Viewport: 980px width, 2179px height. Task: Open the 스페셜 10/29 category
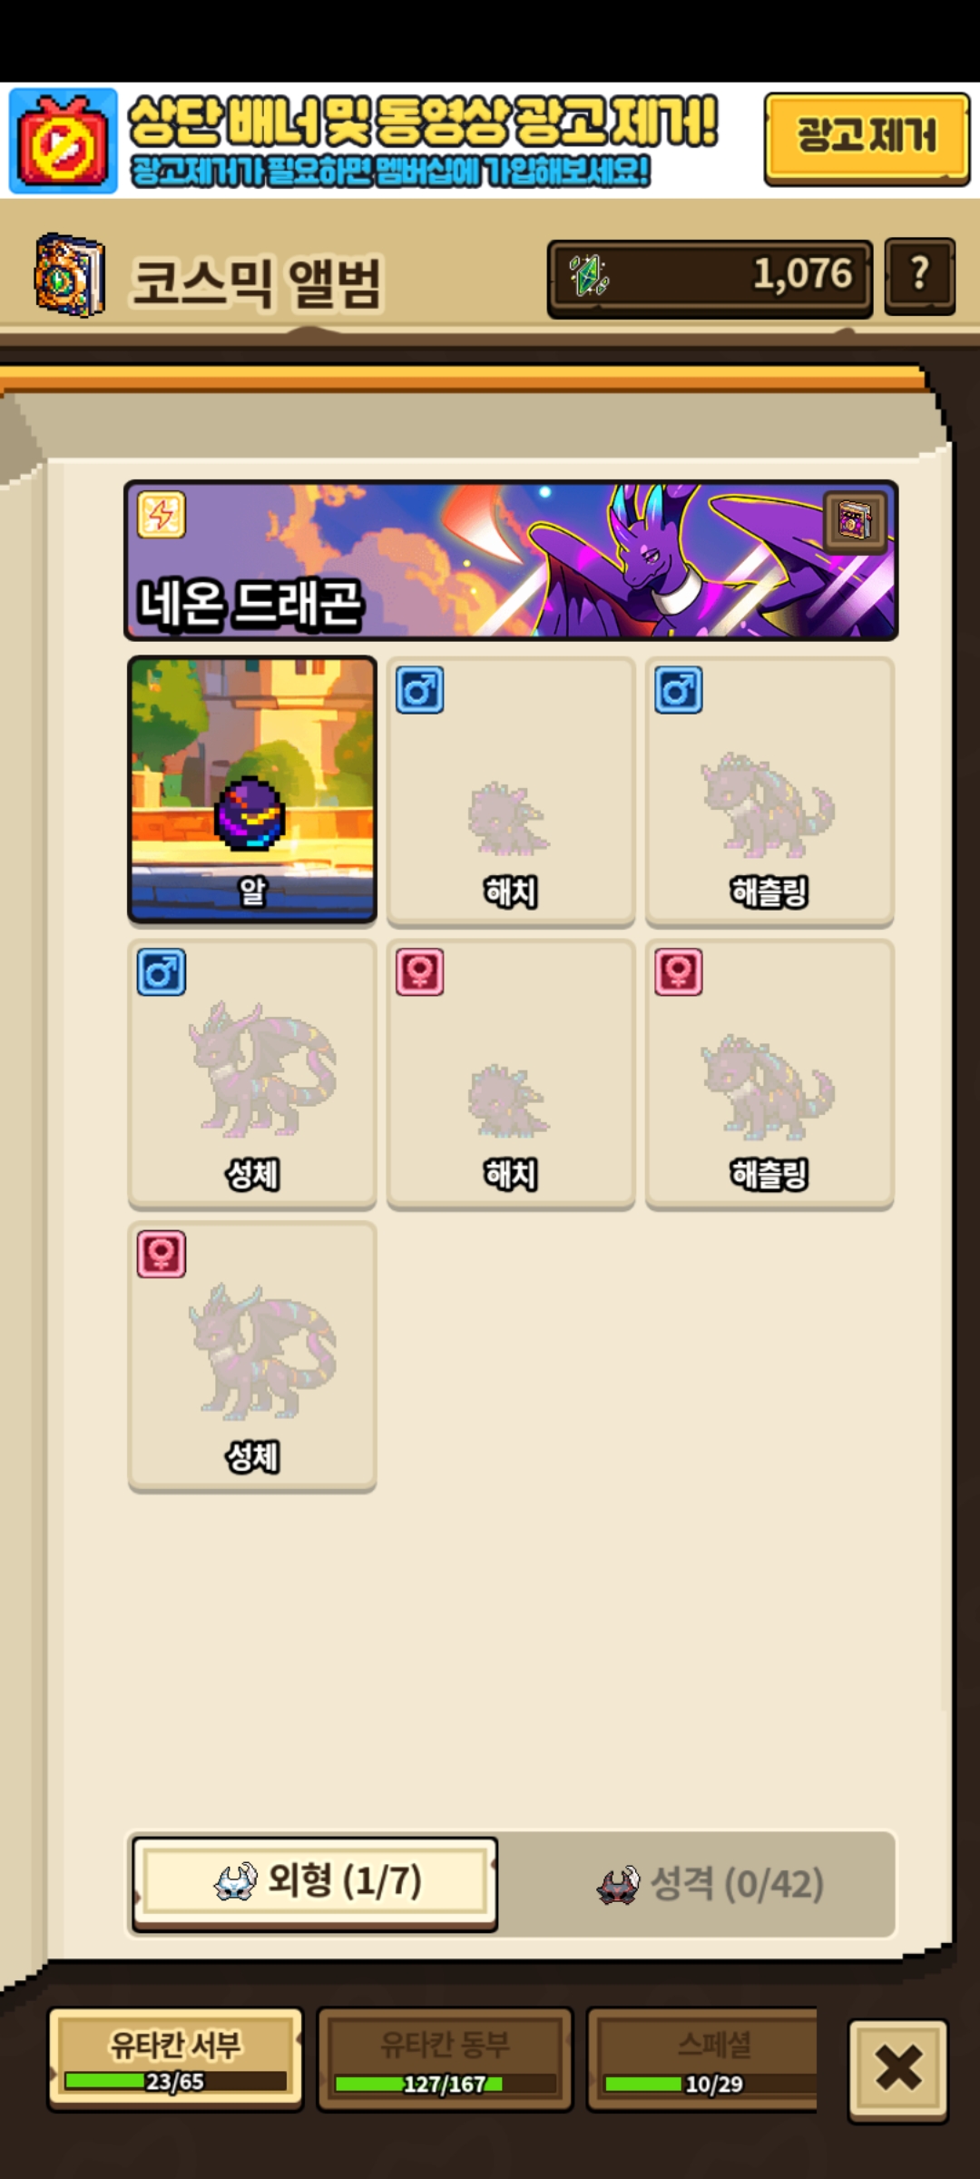[x=702, y=2058]
